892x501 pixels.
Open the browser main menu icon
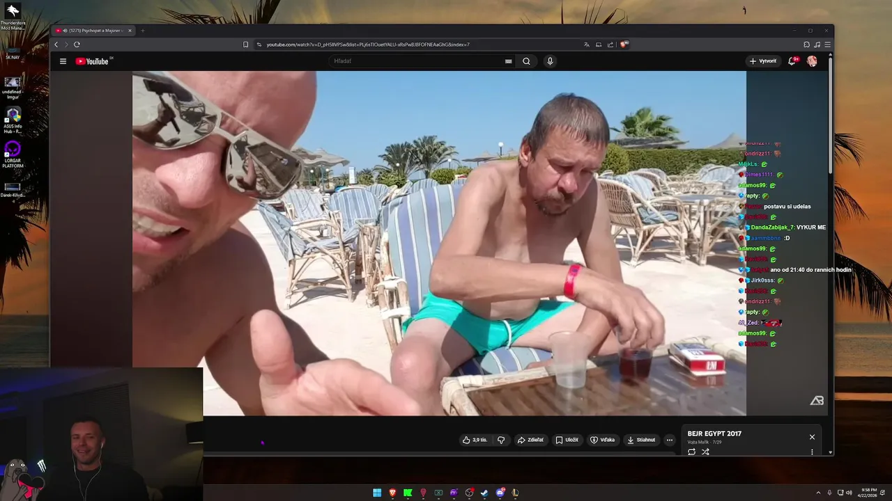[x=828, y=45]
